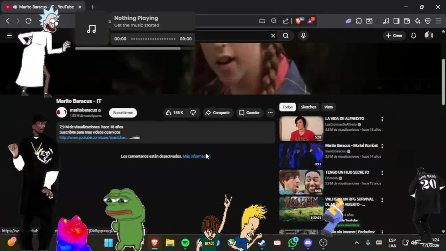Open Brave Wallet icon

click(407, 21)
